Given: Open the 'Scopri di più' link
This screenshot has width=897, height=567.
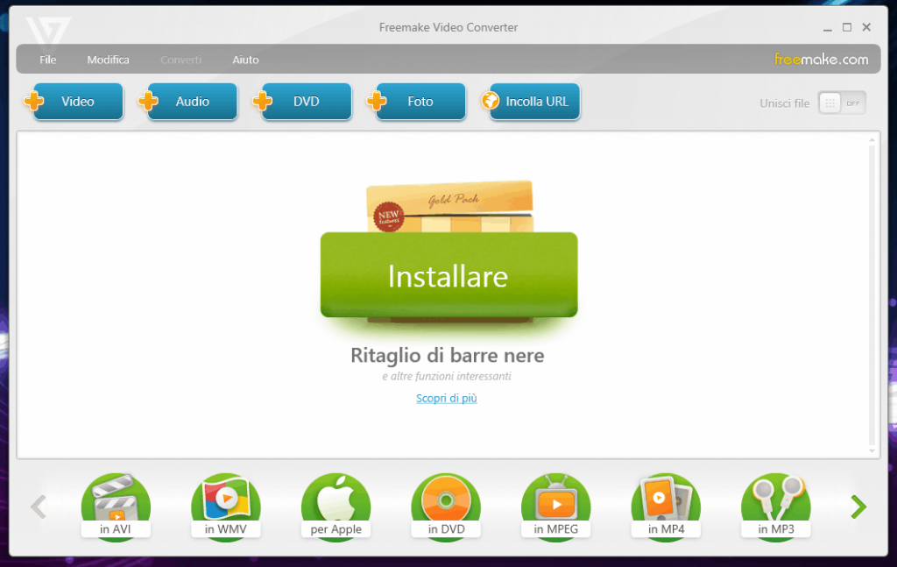Looking at the screenshot, I should pyautogui.click(x=447, y=398).
